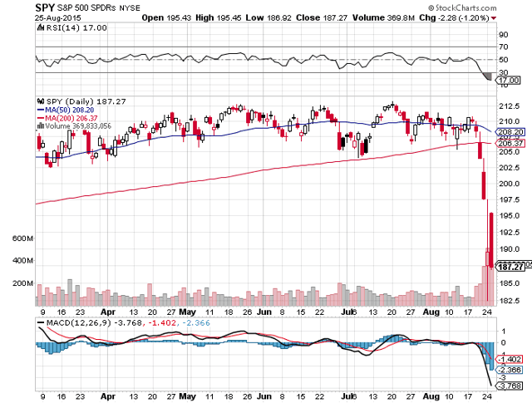The width and height of the screenshot is (532, 403).
Task: Click the -1.402 tag on MACD axis
Action: [x=510, y=359]
